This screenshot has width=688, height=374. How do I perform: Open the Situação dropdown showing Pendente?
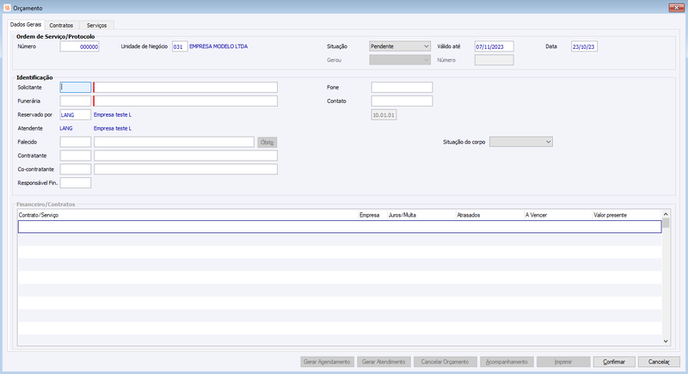click(x=400, y=46)
